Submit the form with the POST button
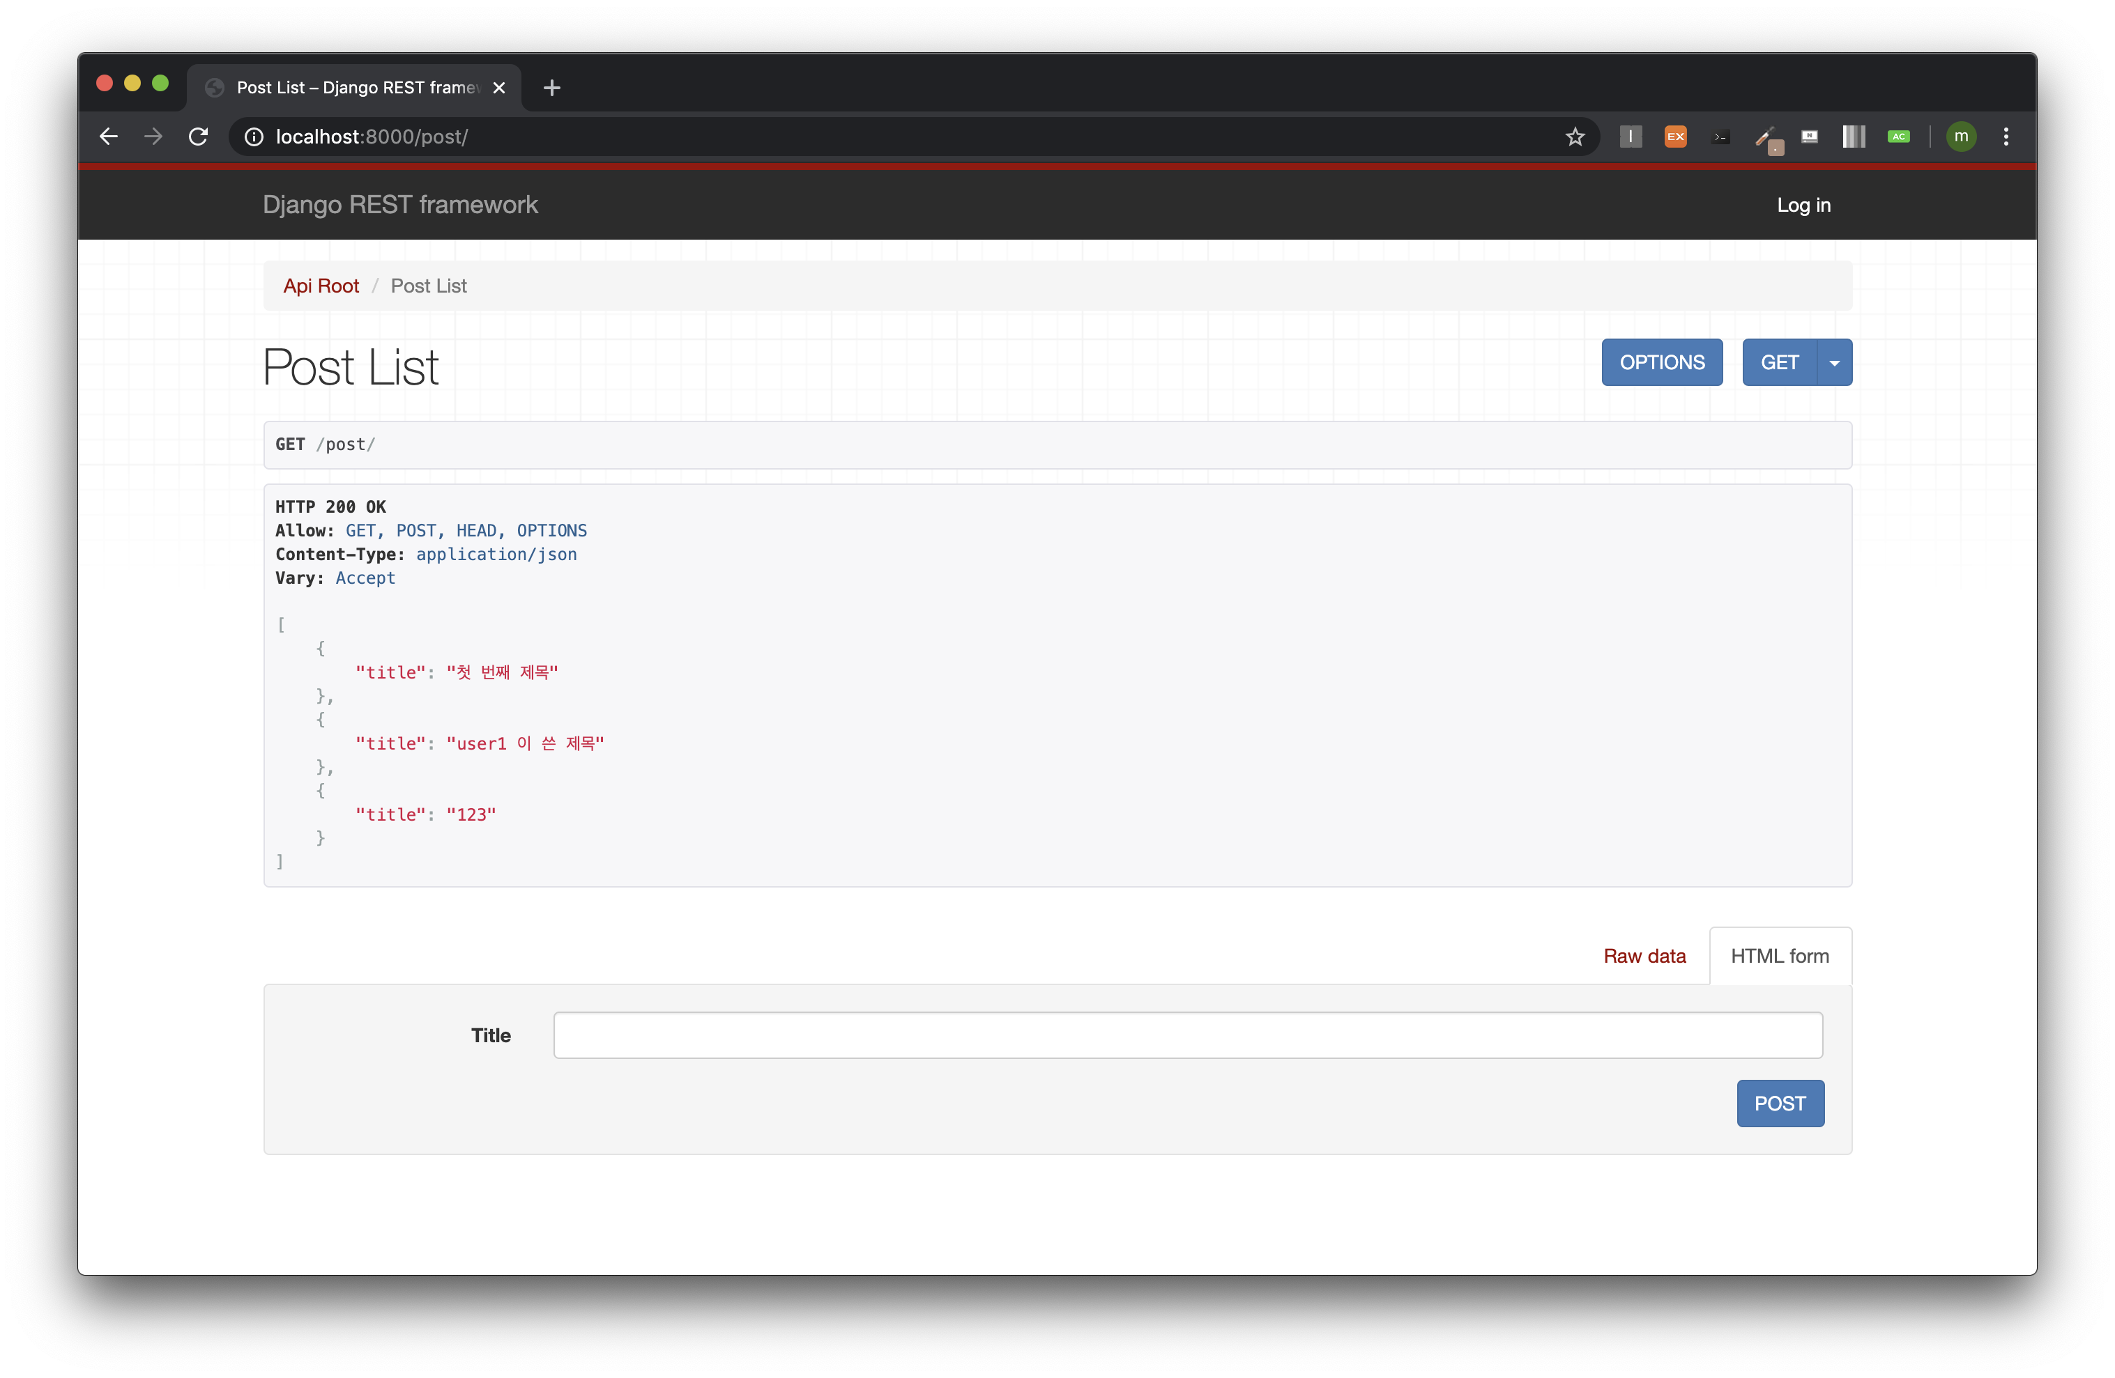 click(1779, 1104)
